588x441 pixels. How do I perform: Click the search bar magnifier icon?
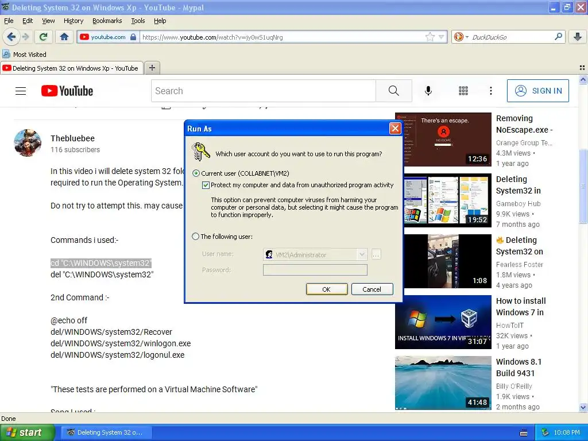558,37
